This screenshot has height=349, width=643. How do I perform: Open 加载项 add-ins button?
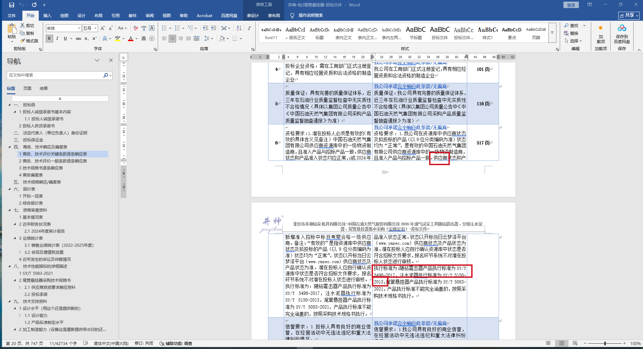pos(601,34)
